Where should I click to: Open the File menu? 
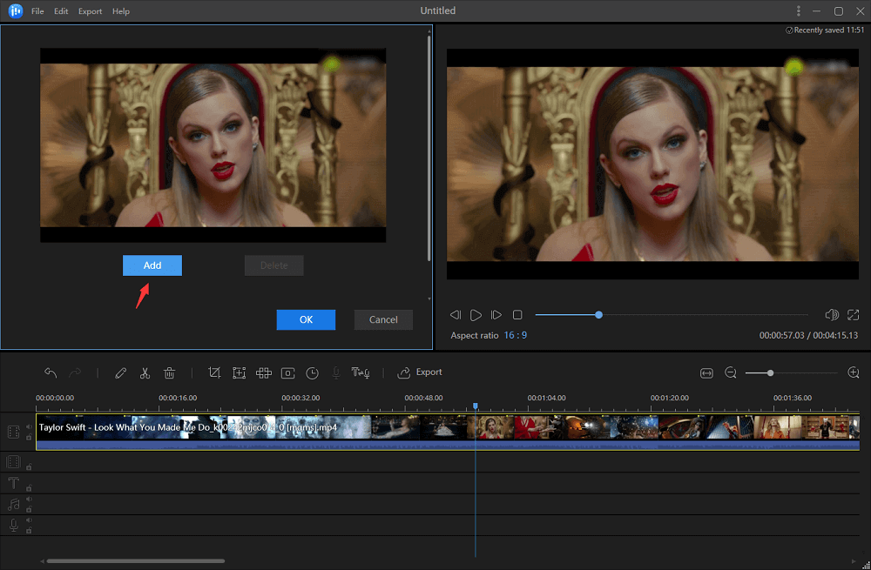pyautogui.click(x=37, y=11)
